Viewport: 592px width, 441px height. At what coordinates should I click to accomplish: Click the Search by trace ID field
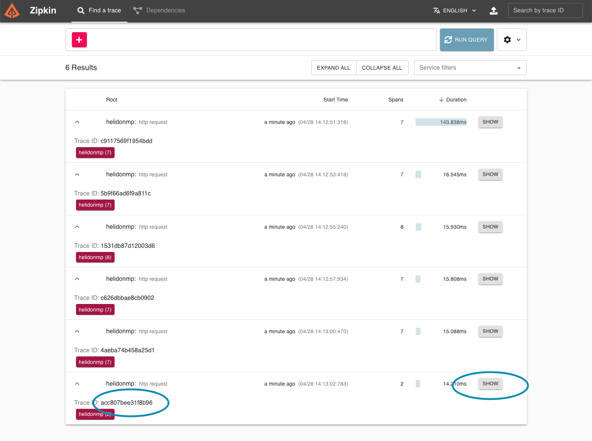coord(545,10)
